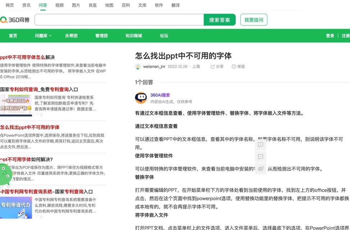The height and width of the screenshot is (230, 350).
Task: Open 乐帮团 in navigation bar
Action: (71, 36)
